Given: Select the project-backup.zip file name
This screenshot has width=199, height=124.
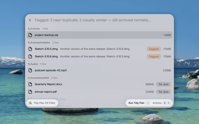Looking at the screenshot, I should click(46, 35).
